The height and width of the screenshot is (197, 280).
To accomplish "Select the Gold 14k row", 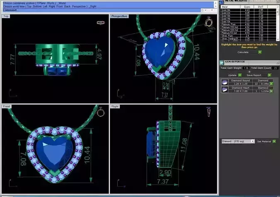I will (249, 19).
